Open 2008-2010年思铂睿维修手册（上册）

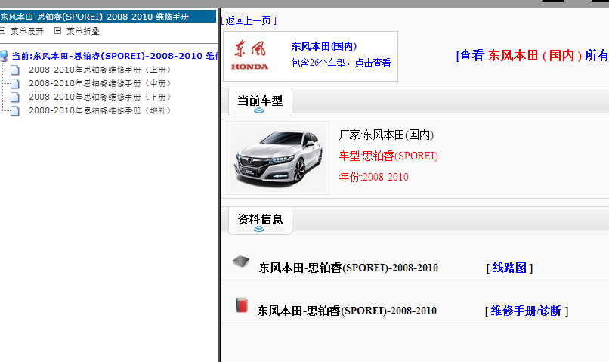tap(100, 70)
